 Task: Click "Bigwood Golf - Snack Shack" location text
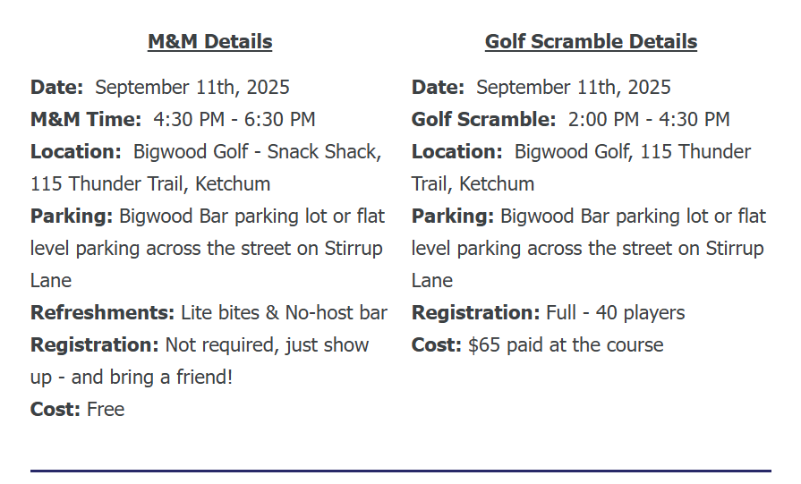(257, 151)
